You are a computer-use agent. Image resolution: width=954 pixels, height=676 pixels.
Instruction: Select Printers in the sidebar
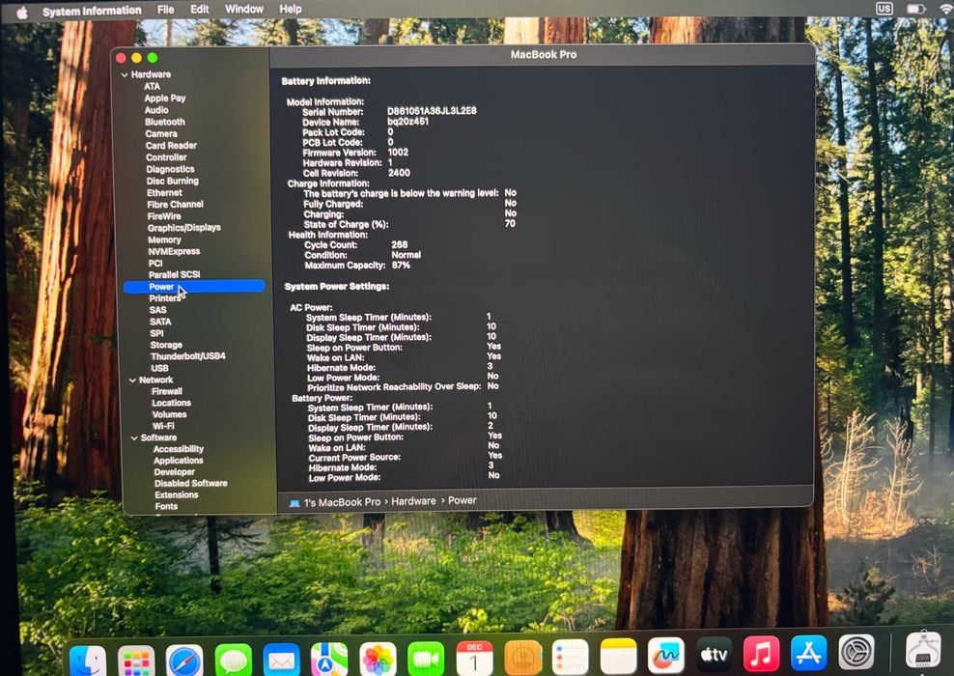point(165,298)
